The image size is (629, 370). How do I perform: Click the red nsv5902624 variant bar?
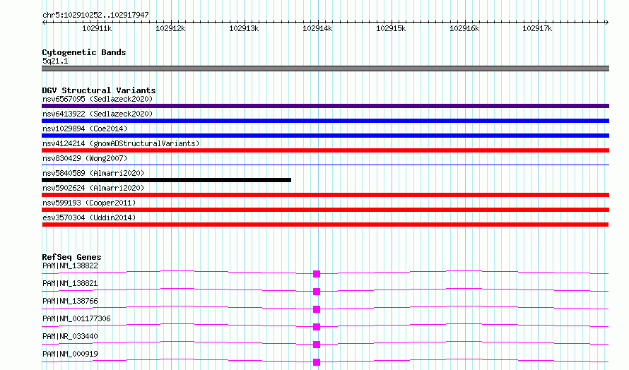pyautogui.click(x=325, y=195)
